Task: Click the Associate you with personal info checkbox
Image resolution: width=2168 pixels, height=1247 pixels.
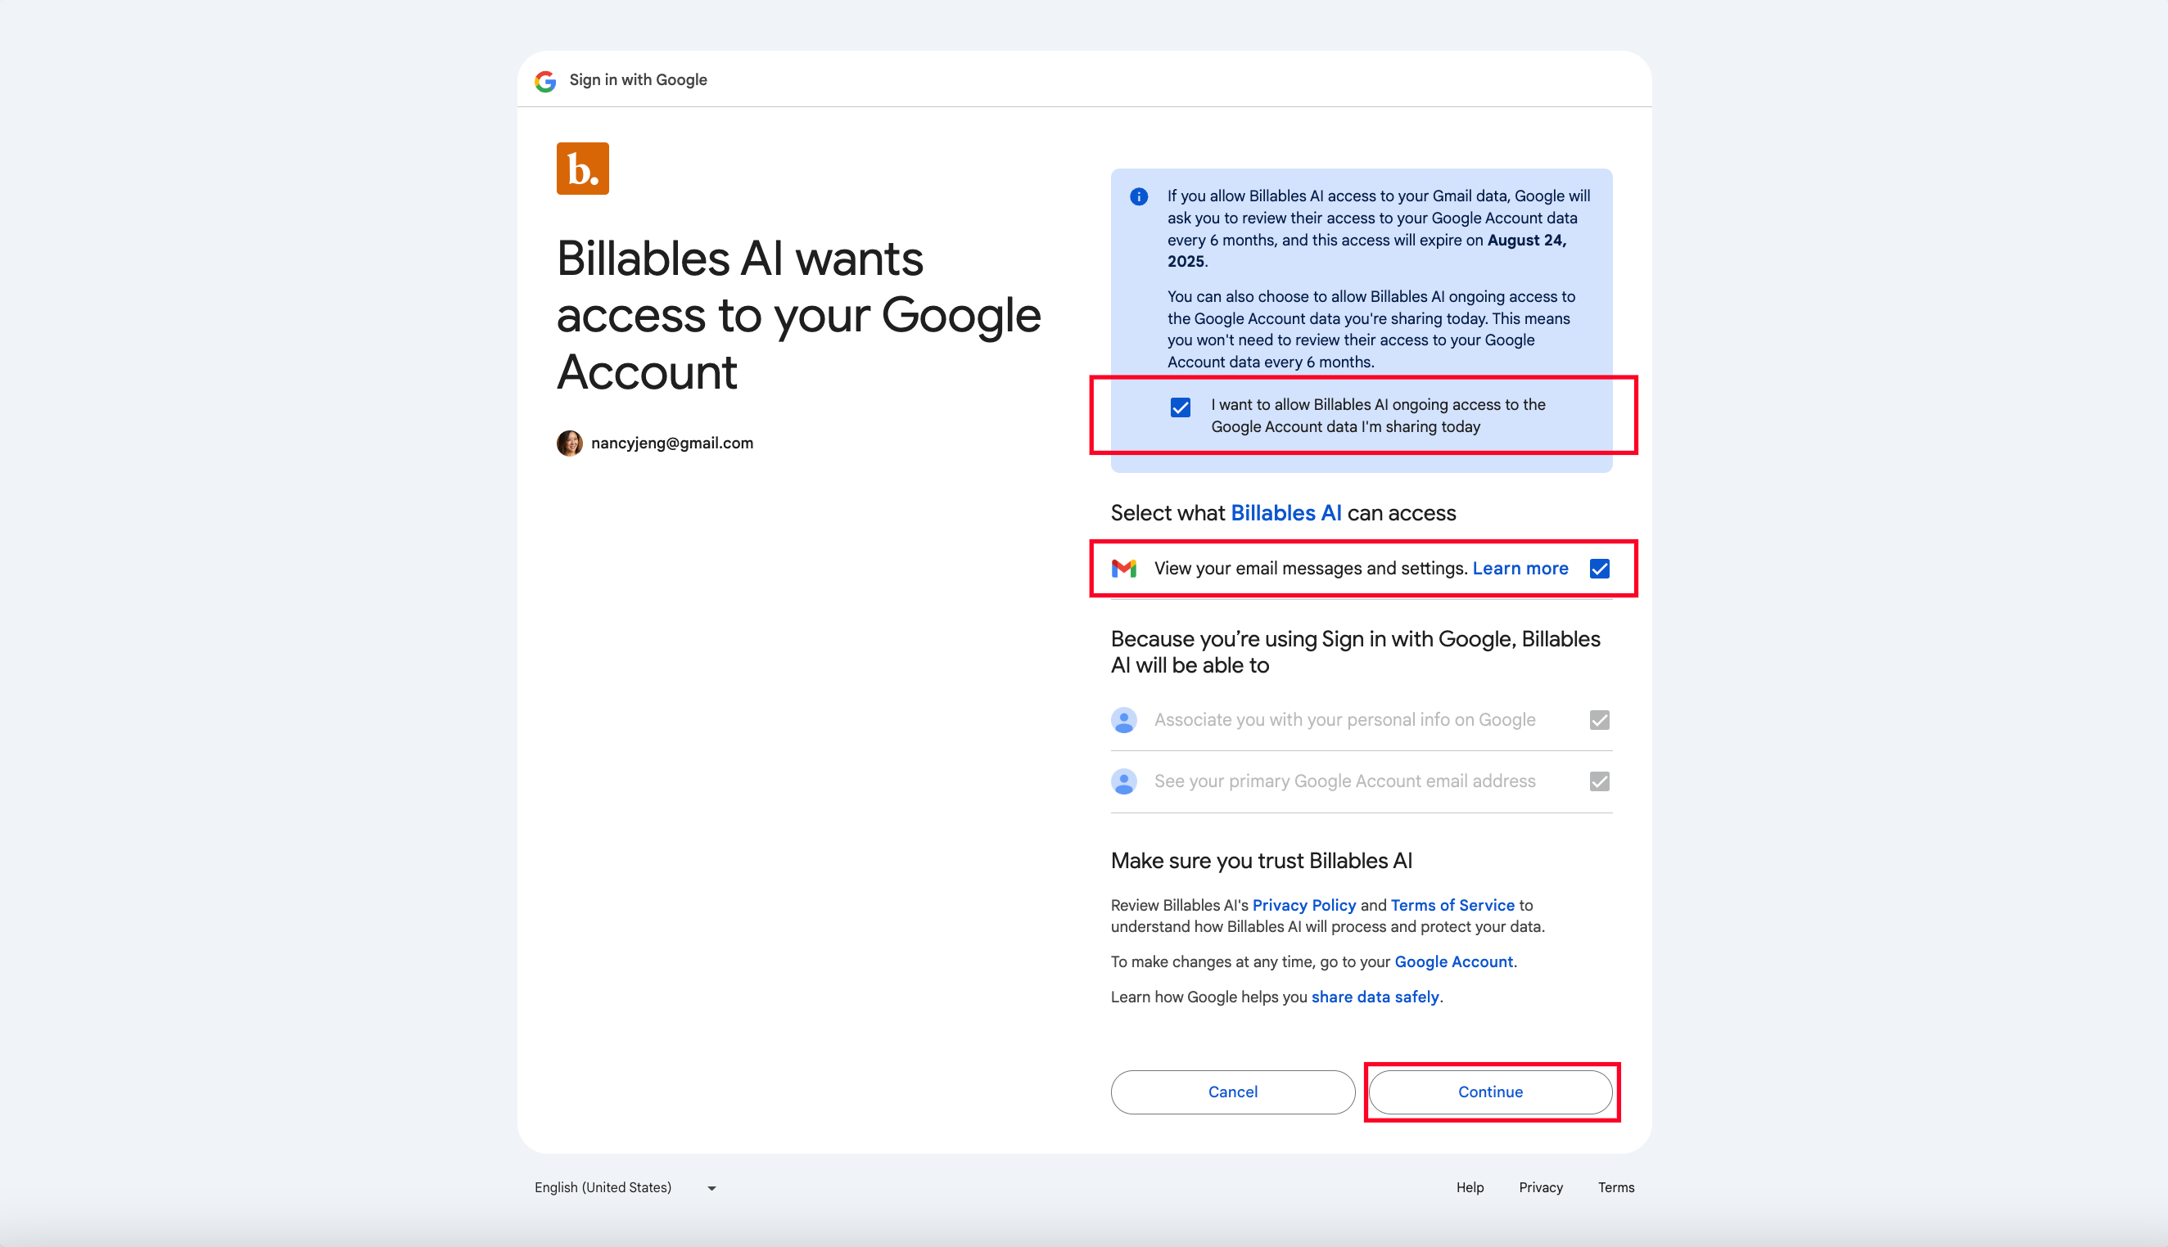Action: 1599,720
